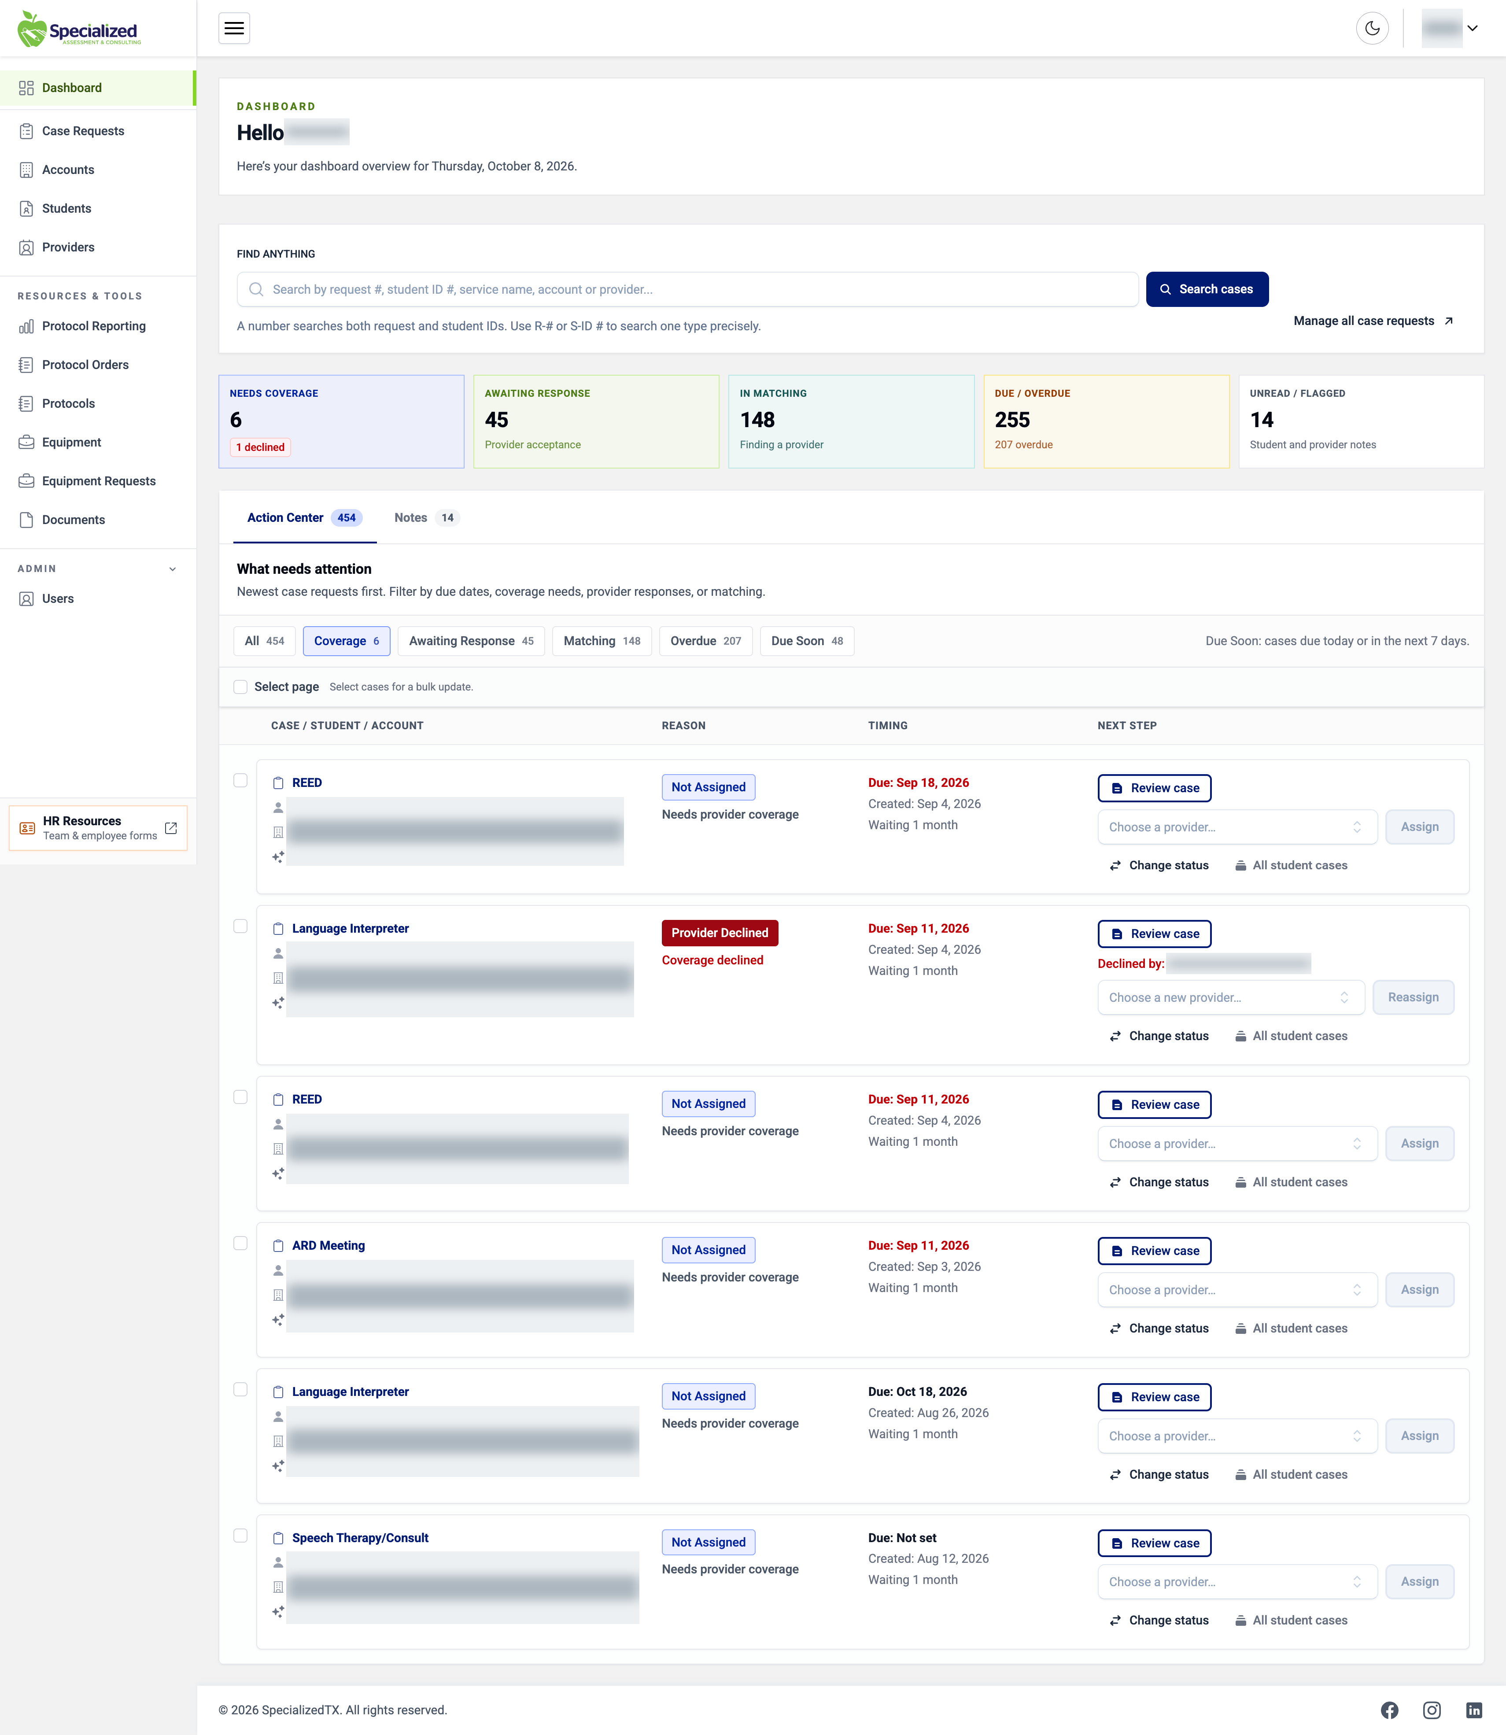Click the Documents file icon
Screen dimensions: 1506x1735
point(26,519)
